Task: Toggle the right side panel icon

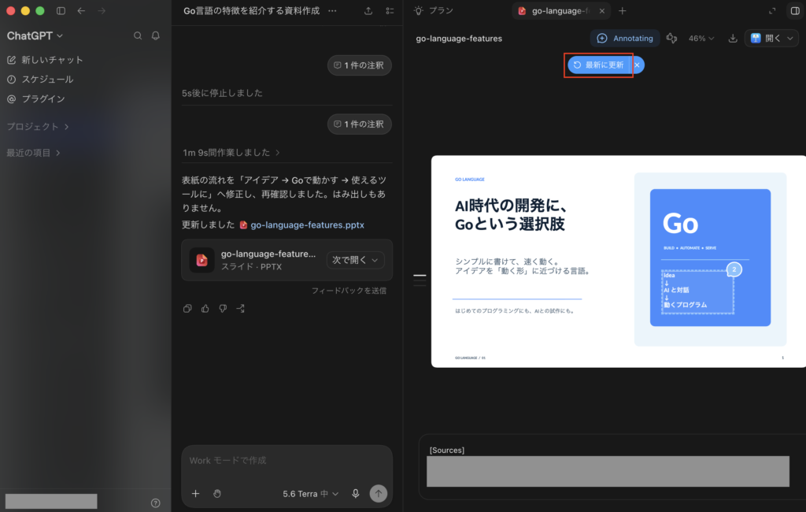Action: click(795, 11)
